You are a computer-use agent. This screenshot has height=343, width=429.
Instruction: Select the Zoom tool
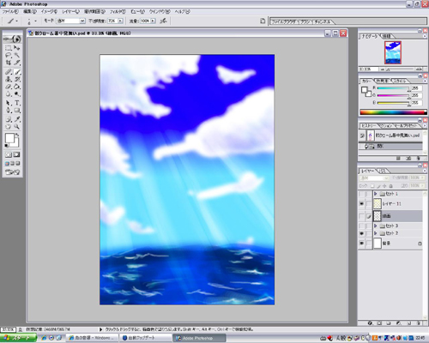point(17,127)
